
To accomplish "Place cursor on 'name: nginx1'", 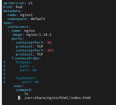I will (20, 15).
